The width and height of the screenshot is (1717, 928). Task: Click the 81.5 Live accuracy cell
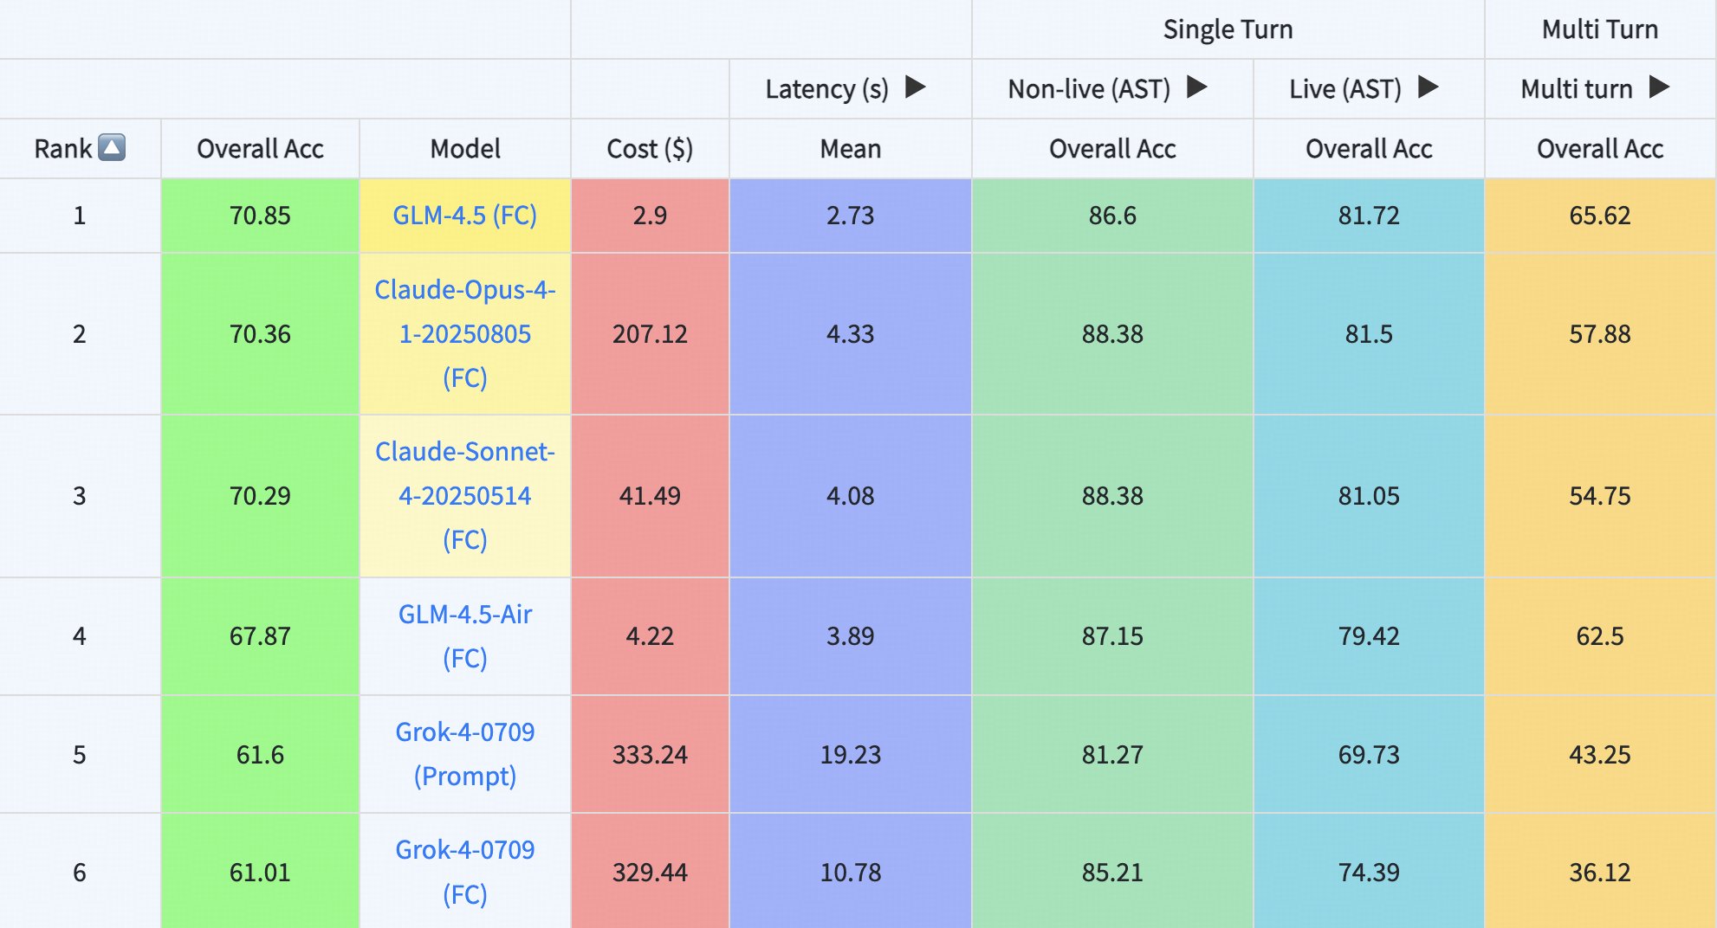point(1369,333)
